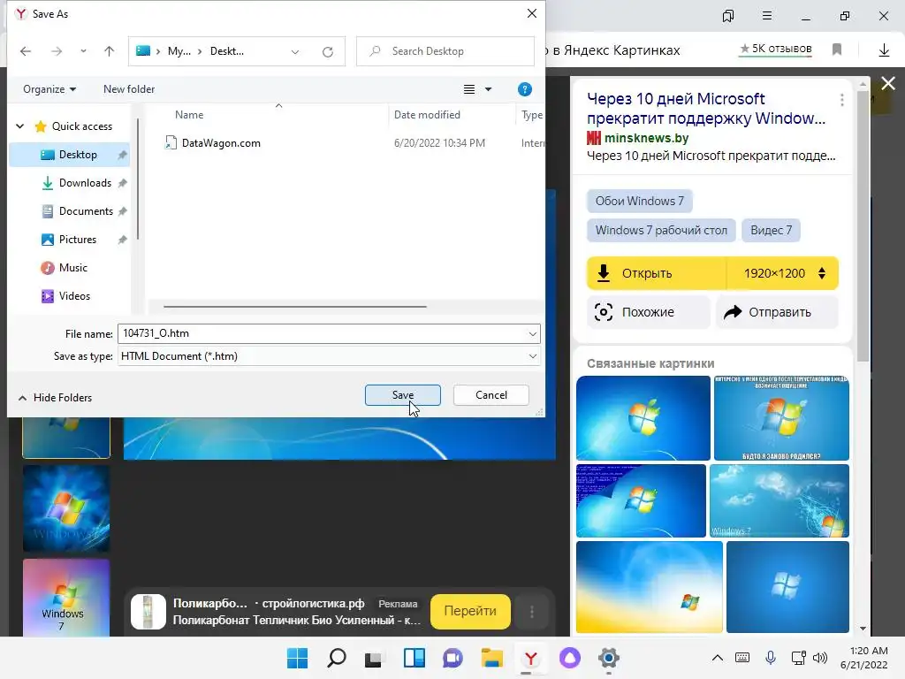The height and width of the screenshot is (679, 905).
Task: Bookmark the page with bookmark icon
Action: [x=837, y=50]
